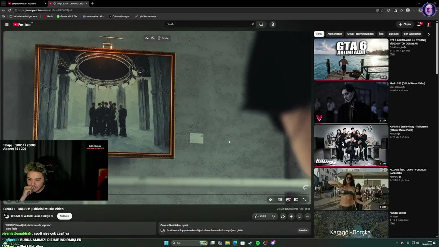Viewport: 439px width, 247px height.
Task: Click the Özetle summarize button
Action: (x=163, y=38)
